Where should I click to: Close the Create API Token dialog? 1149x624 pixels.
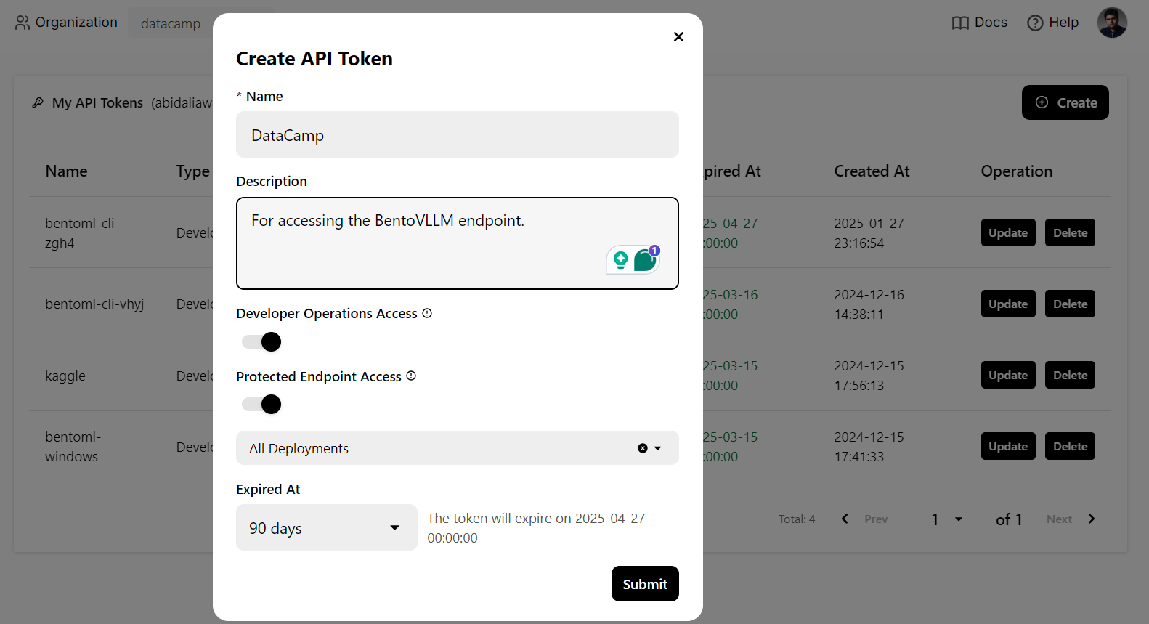click(x=678, y=36)
